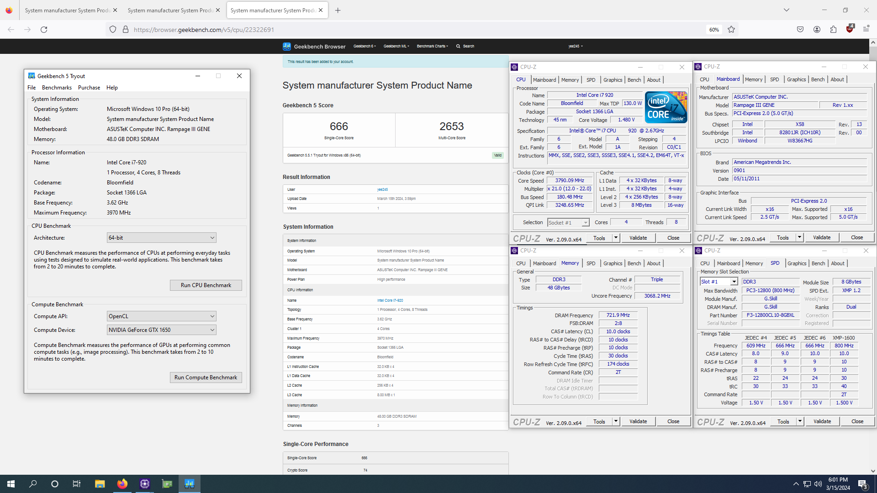Open the Geekbench 6 navigation dropdown

click(x=365, y=46)
